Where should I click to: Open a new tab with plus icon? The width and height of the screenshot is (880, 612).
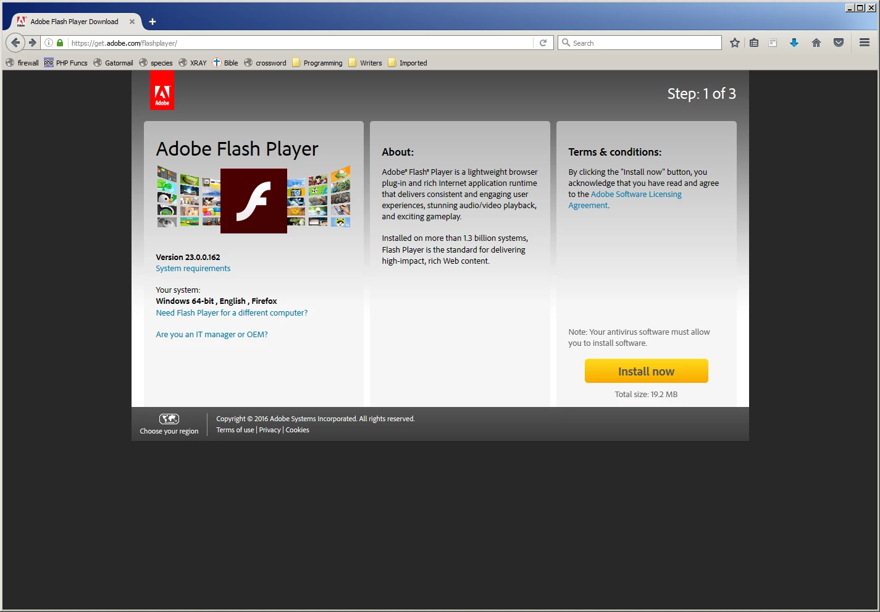click(153, 22)
